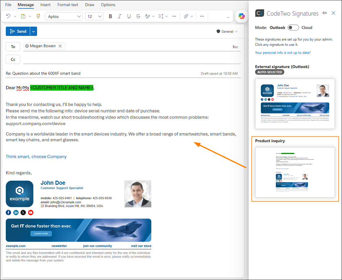Screen dimensions: 342x280
Task: Open more formatting options ellipsis after line spacing
Action: [x=174, y=16]
